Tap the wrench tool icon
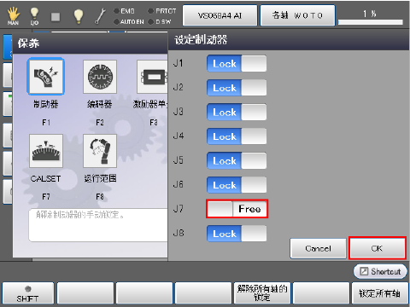This screenshot has height=307, width=410. click(100, 16)
